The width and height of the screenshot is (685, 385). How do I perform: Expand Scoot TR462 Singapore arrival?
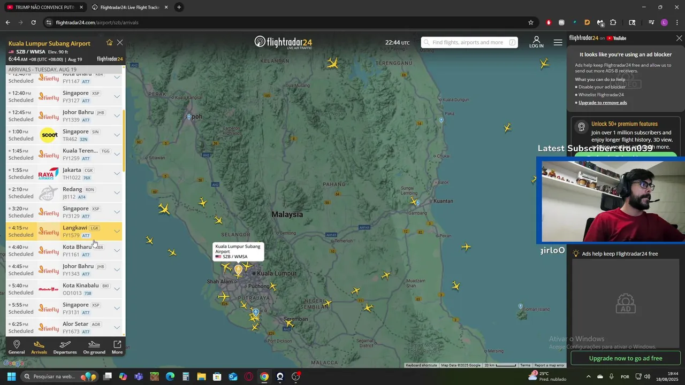point(117,135)
